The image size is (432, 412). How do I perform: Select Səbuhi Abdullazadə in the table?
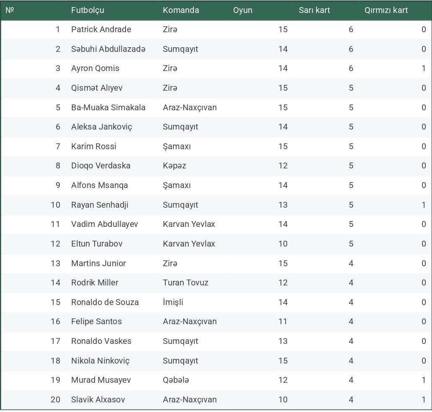click(x=108, y=49)
